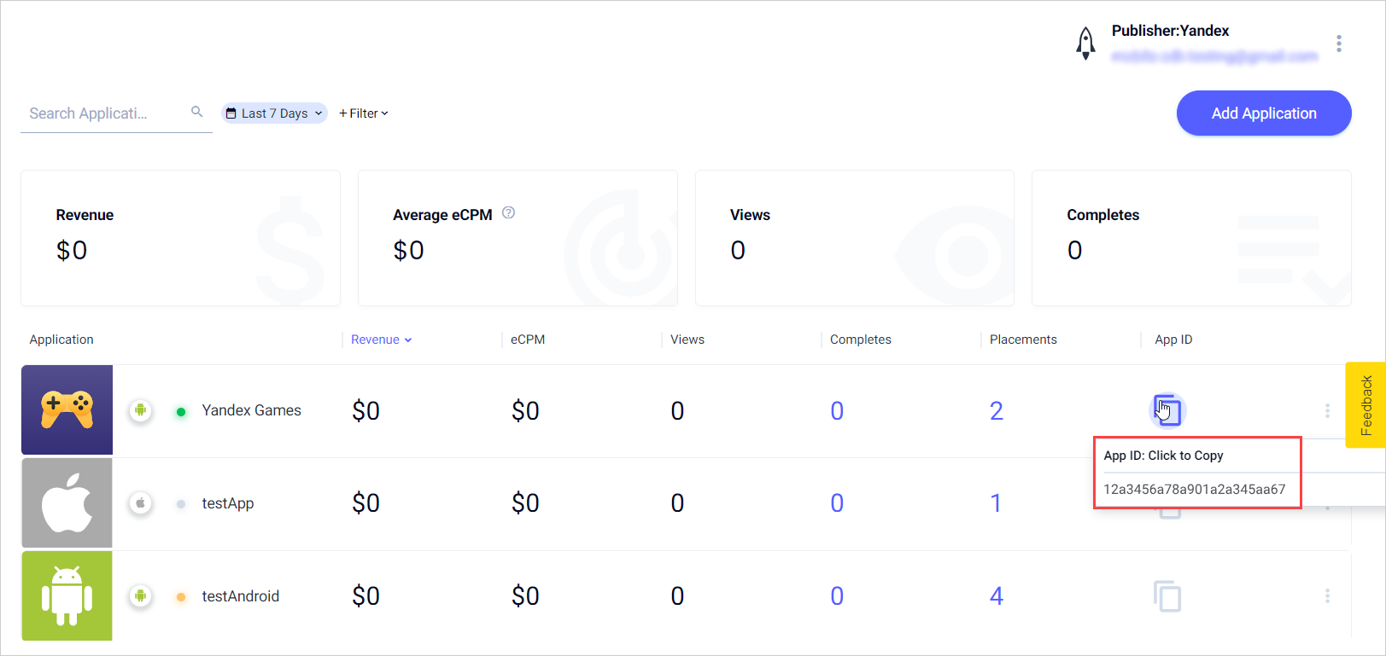Open testAndroid row options menu
Image resolution: width=1386 pixels, height=656 pixels.
tap(1327, 595)
